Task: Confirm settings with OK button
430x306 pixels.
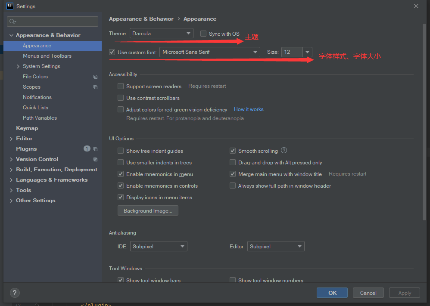Action: point(332,293)
